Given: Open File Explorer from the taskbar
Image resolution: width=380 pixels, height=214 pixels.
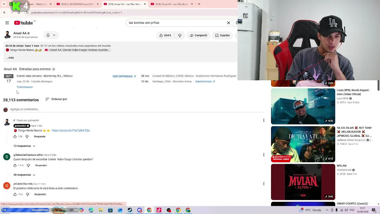Looking at the screenshot, I should tap(101, 210).
